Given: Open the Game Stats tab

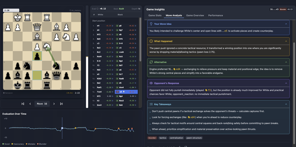Looking at the screenshot, I should click(155, 15).
